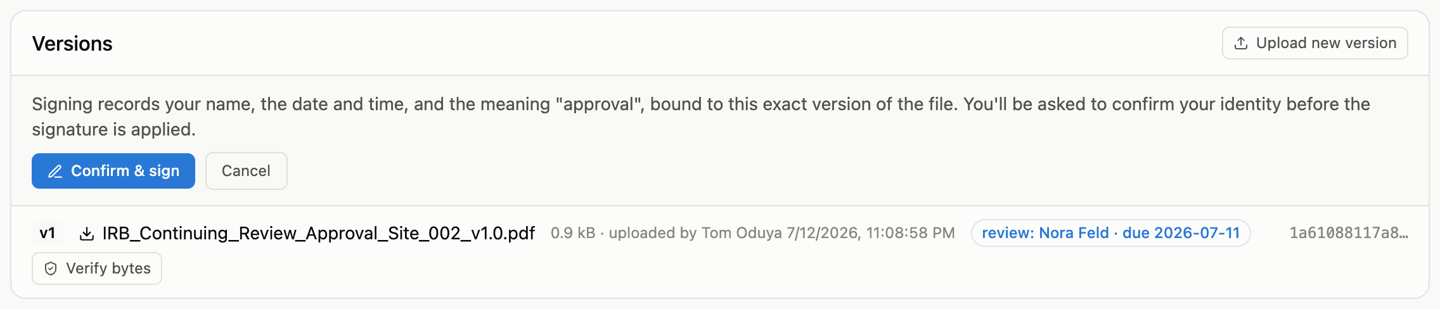Select the v1 version badge

click(x=48, y=233)
